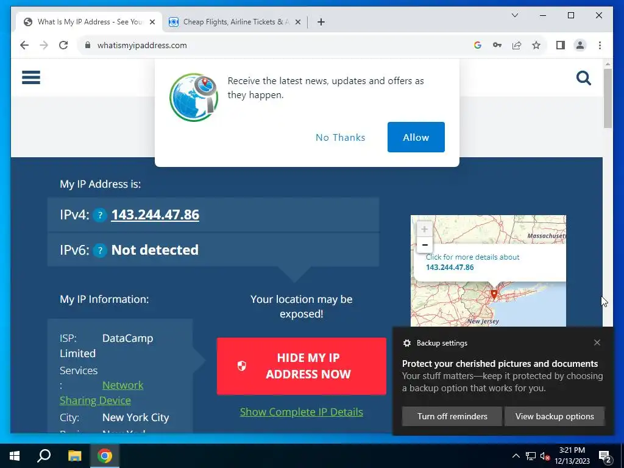Screen dimensions: 624x468
Task: Click the Backup settings gear icon
Action: (406, 343)
